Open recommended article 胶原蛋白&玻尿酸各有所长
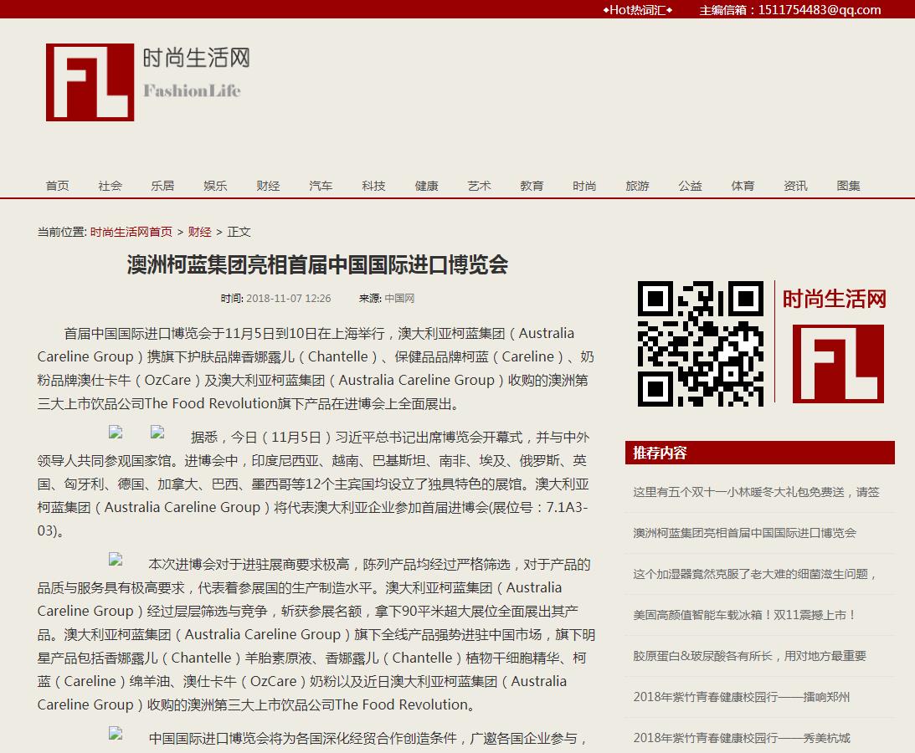Image resolution: width=915 pixels, height=753 pixels. pyautogui.click(x=750, y=656)
